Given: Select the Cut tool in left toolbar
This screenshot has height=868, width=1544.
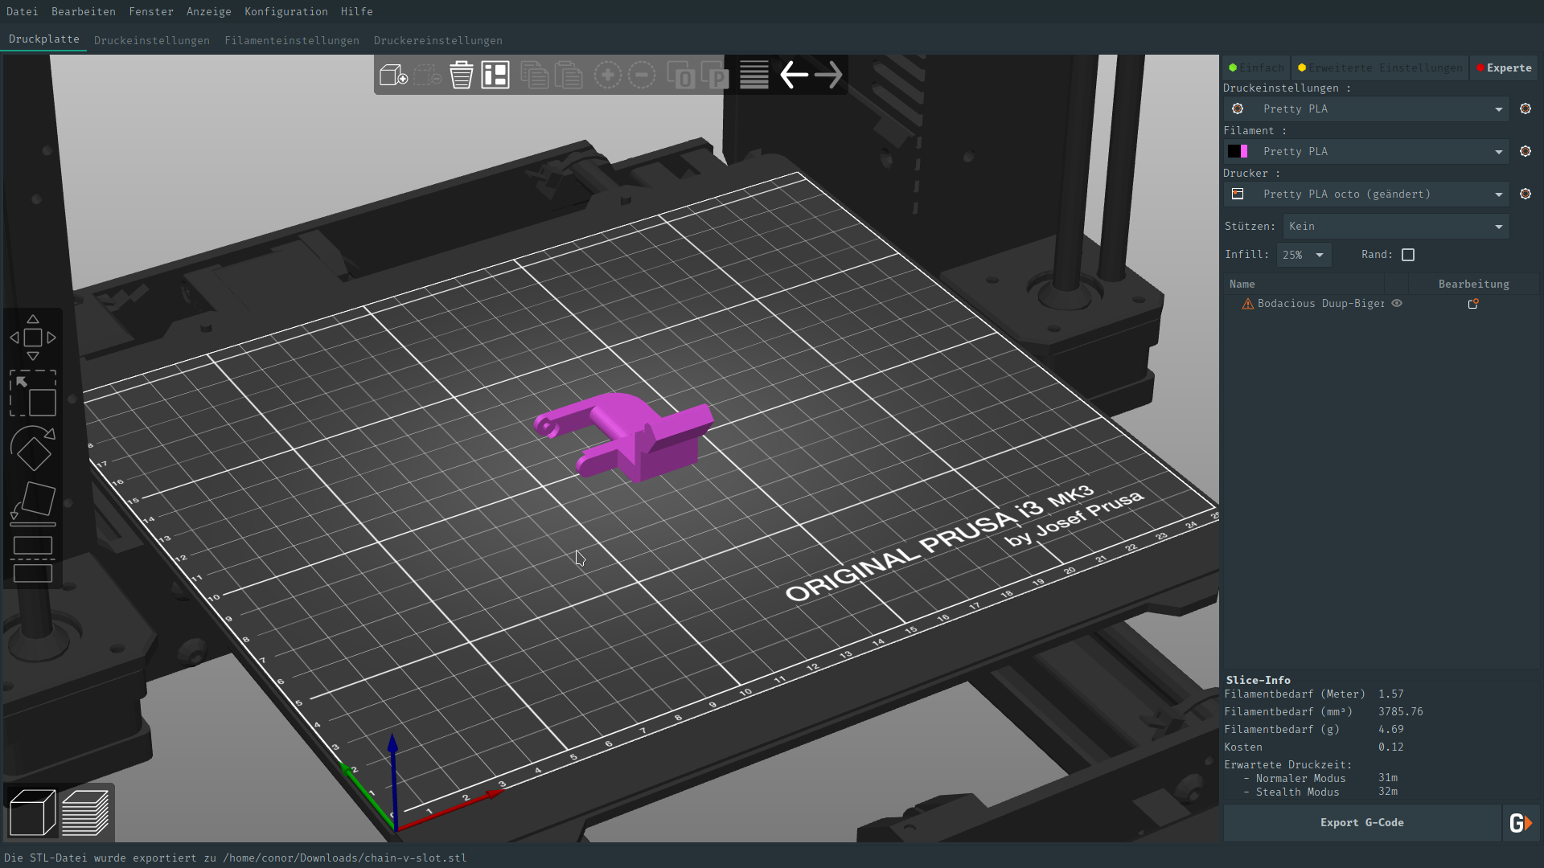Looking at the screenshot, I should [33, 559].
